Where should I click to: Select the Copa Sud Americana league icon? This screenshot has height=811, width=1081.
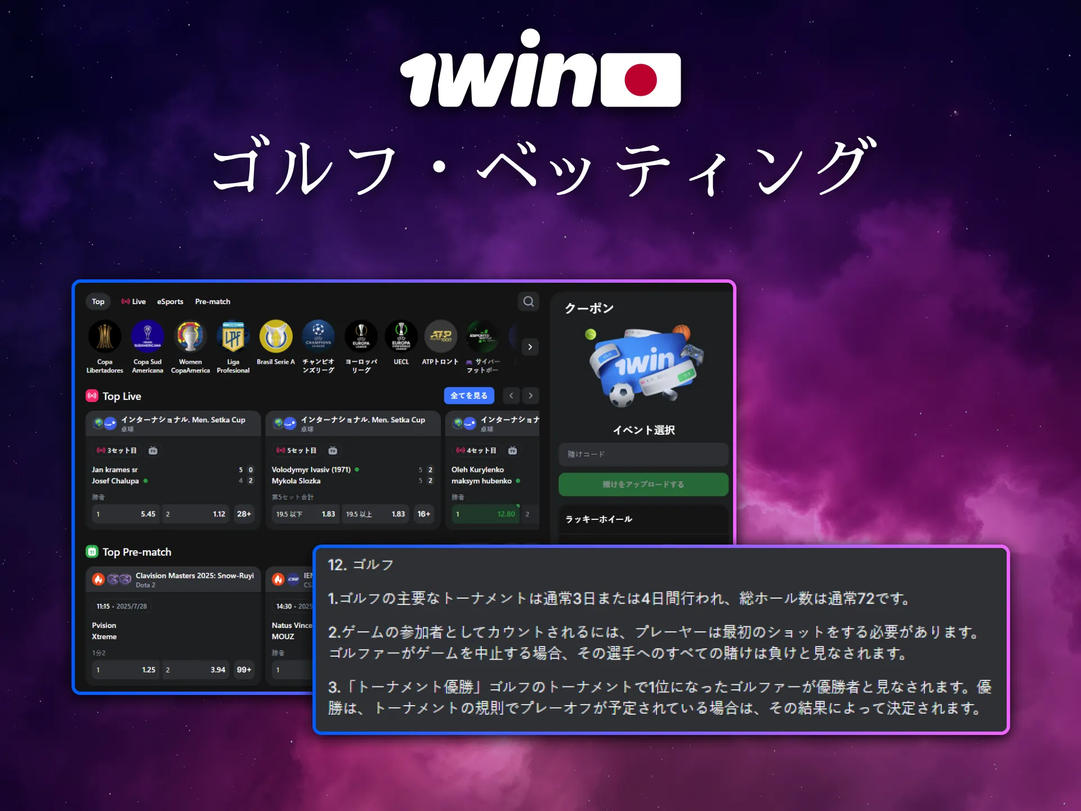coord(148,336)
